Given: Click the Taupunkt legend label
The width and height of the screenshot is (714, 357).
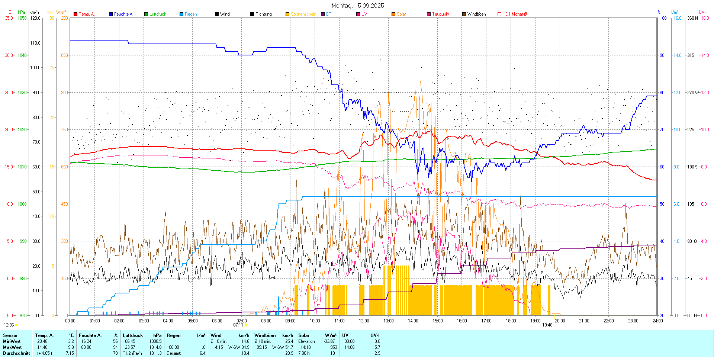Looking at the screenshot, I should 441,14.
